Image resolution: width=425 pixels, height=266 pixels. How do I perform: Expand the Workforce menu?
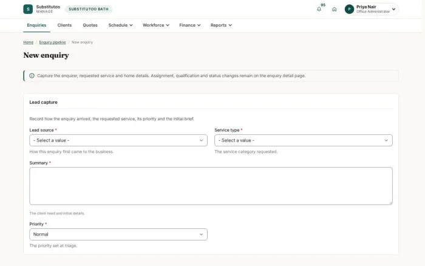(156, 26)
